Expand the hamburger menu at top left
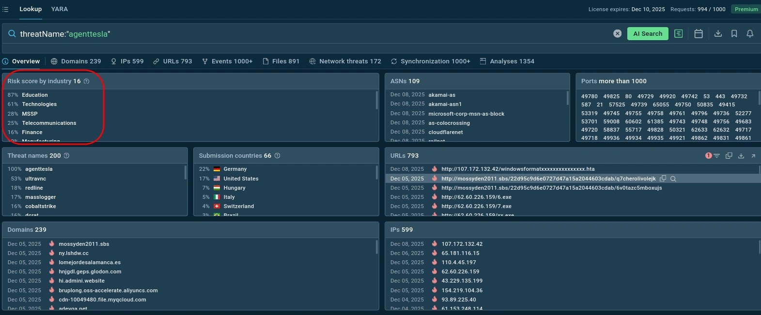Viewport: 761px width, 315px height. [x=5, y=9]
